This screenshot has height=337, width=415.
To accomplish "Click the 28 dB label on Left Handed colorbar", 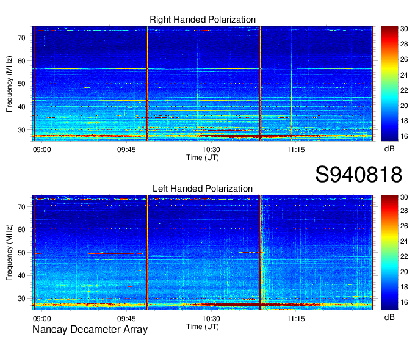I will pos(404,211).
